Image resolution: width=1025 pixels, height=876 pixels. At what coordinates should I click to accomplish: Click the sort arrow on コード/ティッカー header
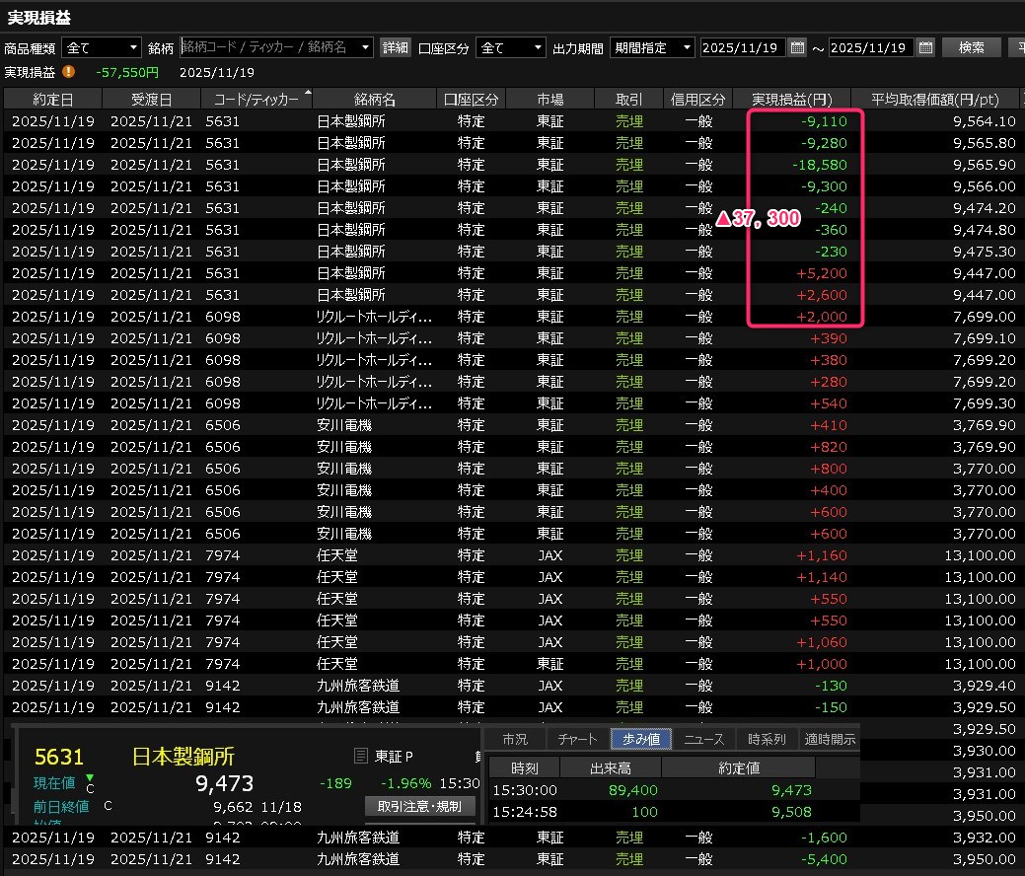(x=308, y=95)
